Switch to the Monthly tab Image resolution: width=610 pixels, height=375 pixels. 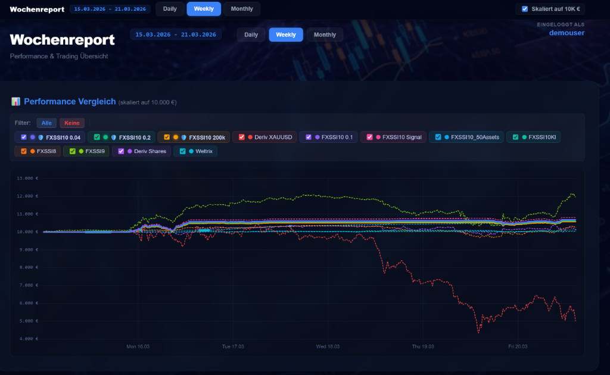[x=242, y=8]
